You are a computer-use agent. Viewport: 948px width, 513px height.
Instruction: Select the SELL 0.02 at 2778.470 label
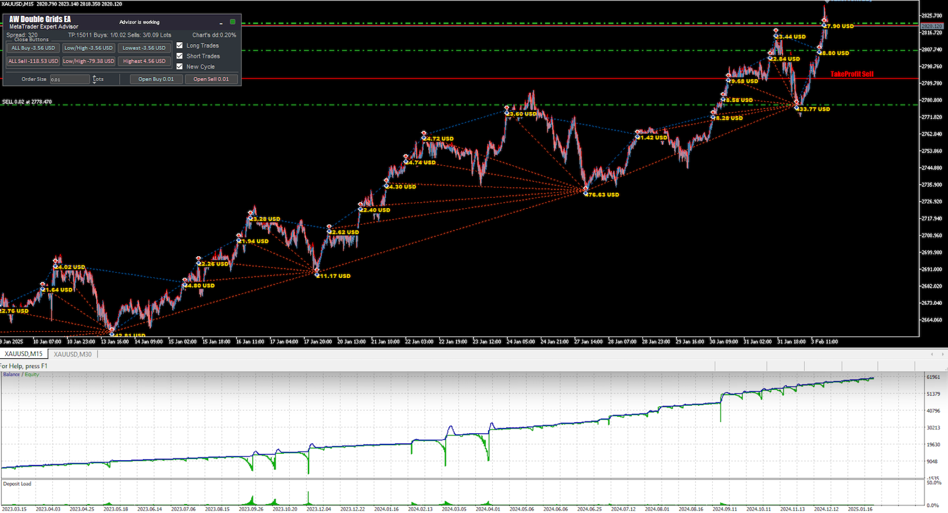tap(27, 102)
